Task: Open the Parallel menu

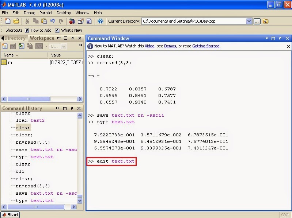Action: (x=46, y=13)
